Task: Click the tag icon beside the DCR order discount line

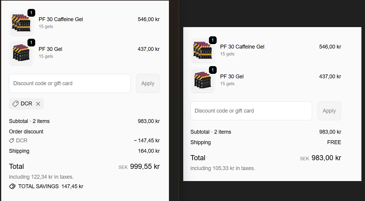Action: [x=12, y=141]
